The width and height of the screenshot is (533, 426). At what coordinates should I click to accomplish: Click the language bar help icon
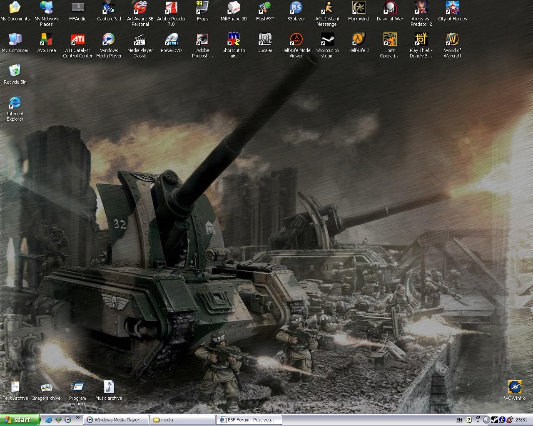pos(468,420)
